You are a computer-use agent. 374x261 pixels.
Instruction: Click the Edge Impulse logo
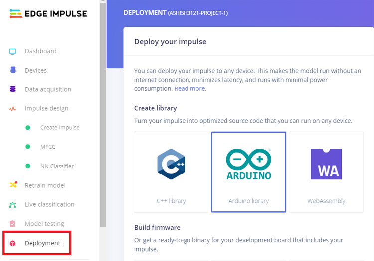(x=48, y=14)
